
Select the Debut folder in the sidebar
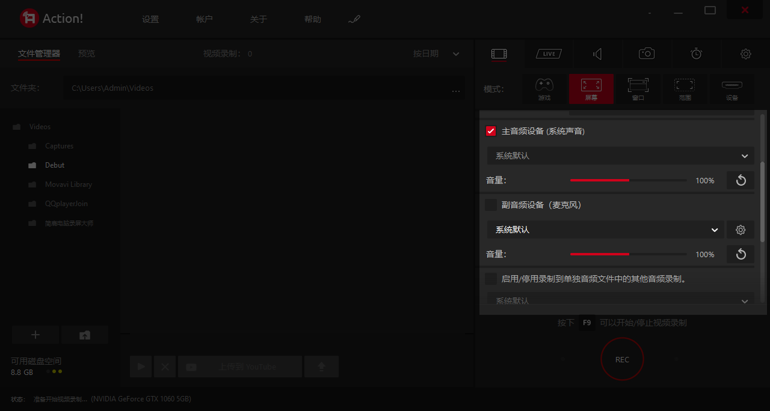click(54, 165)
